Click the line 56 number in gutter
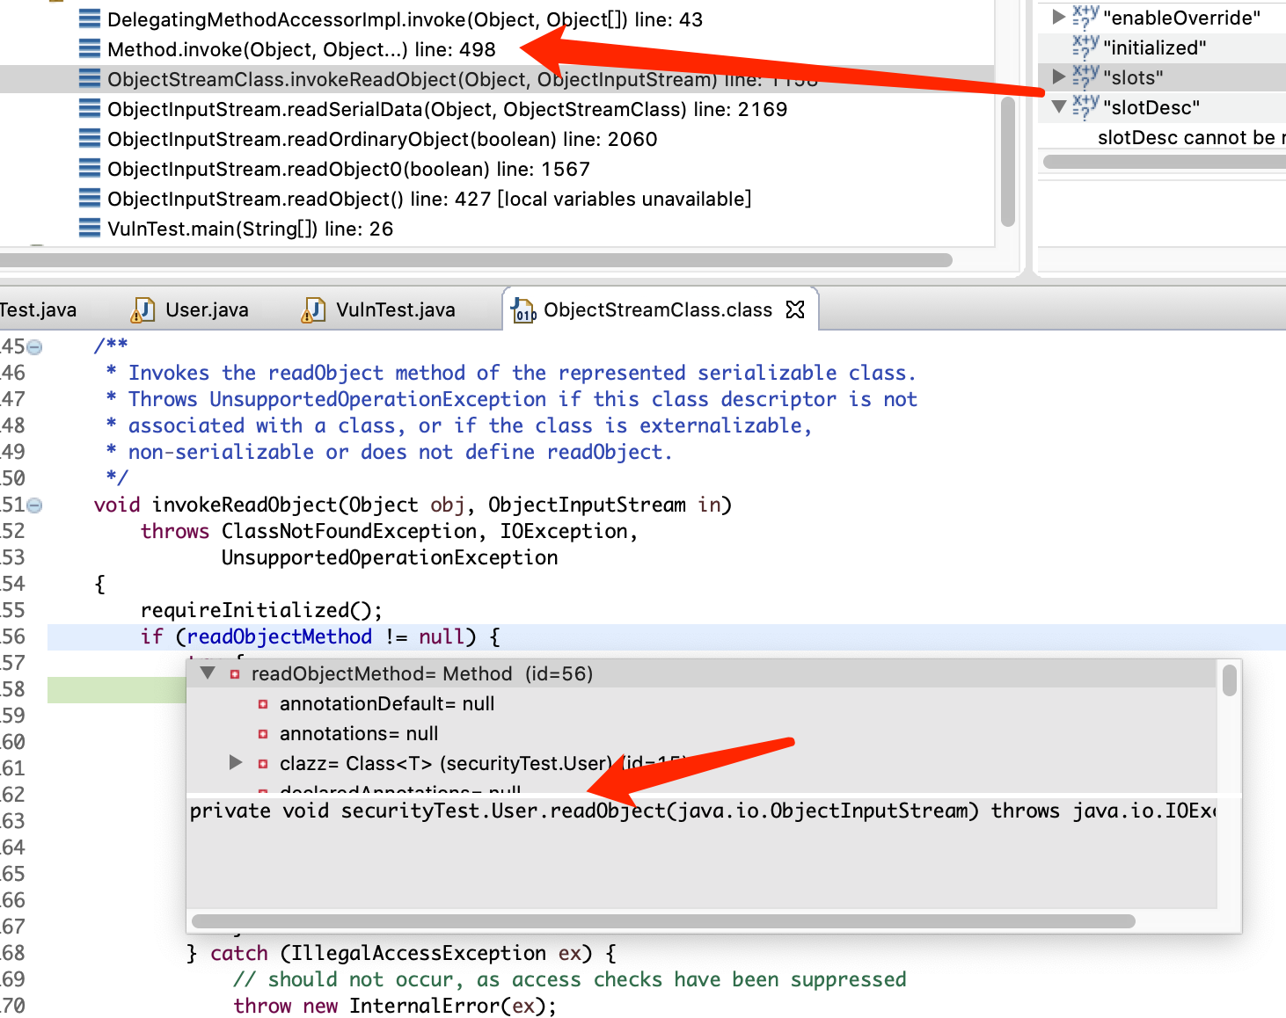Viewport: 1286px width, 1018px height. (x=13, y=636)
